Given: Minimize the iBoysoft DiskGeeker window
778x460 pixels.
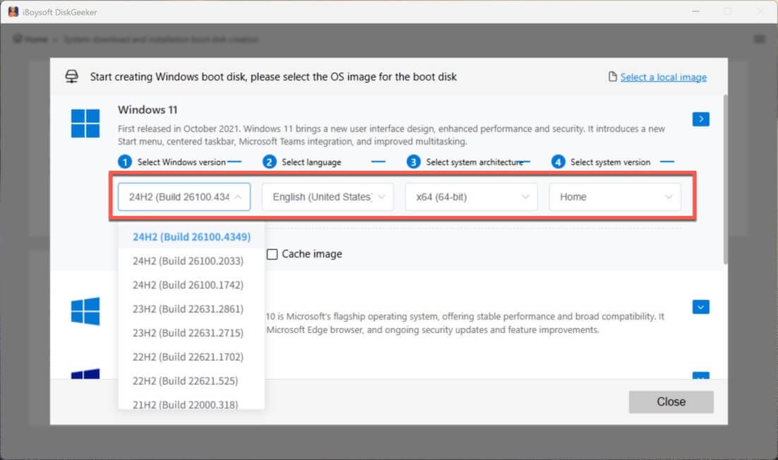Looking at the screenshot, I should [695, 11].
